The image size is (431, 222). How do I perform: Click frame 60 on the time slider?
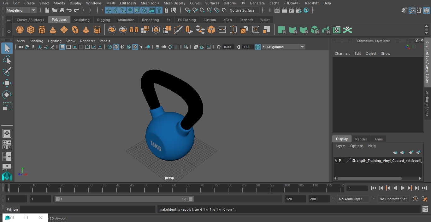174,188
